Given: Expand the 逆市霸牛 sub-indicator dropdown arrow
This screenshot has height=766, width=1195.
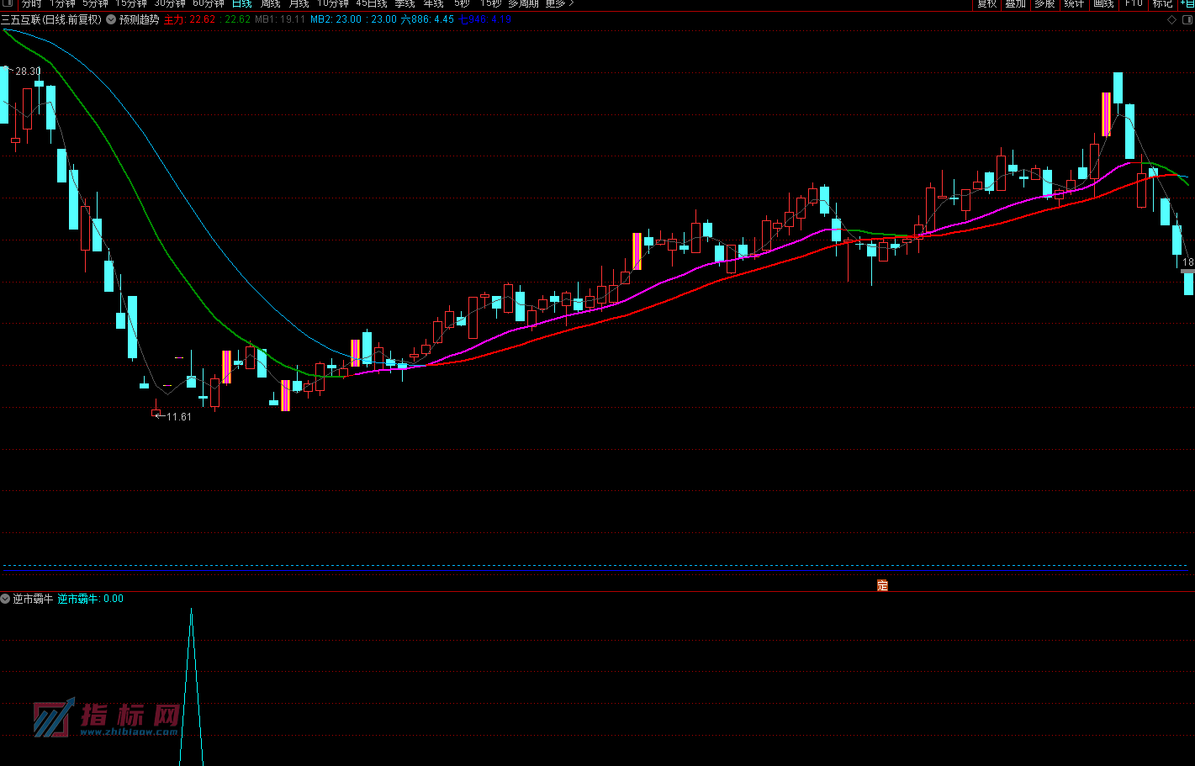Looking at the screenshot, I should pos(6,599).
